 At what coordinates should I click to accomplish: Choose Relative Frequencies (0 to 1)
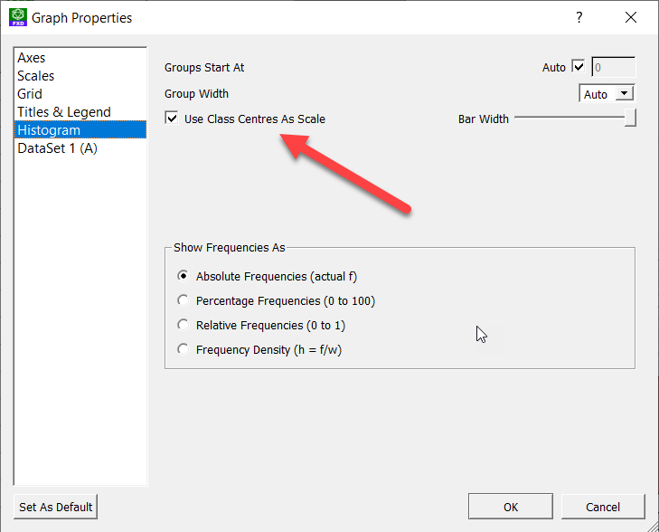[x=184, y=325]
